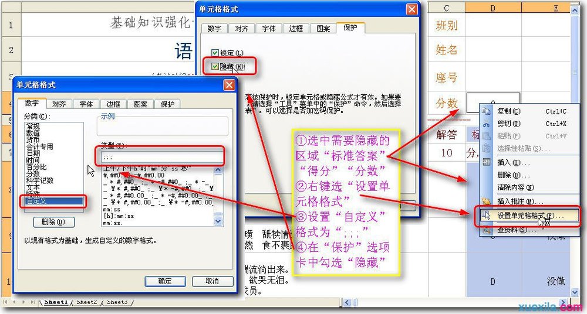Click the research icon beside 查资料
The width and height of the screenshot is (587, 314).
point(486,230)
